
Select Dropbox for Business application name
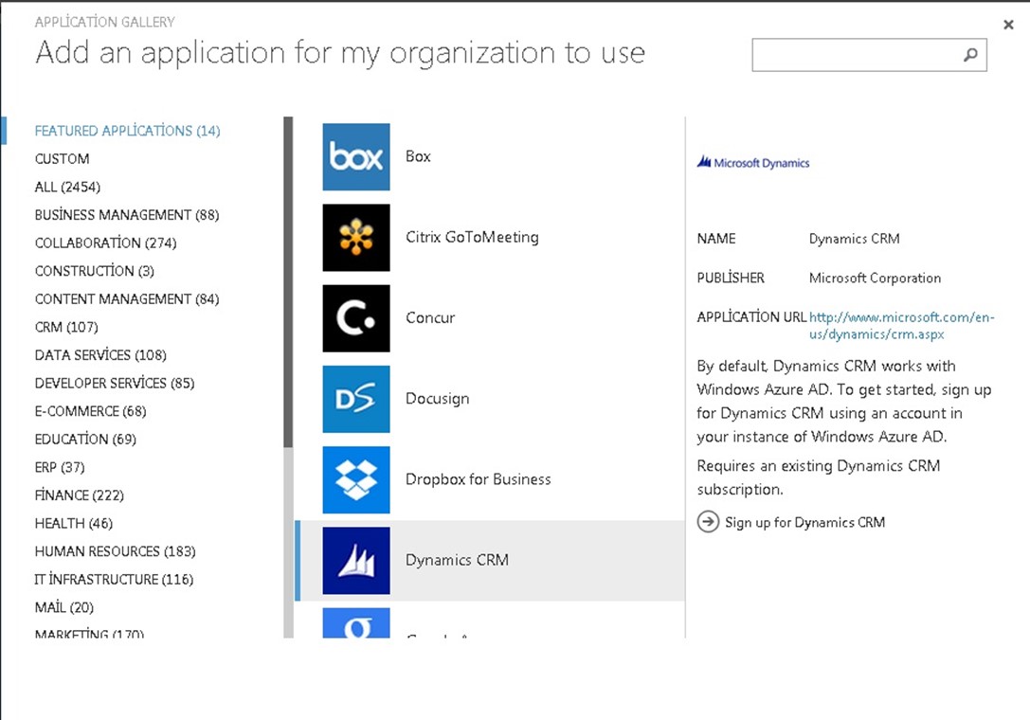pyautogui.click(x=479, y=479)
